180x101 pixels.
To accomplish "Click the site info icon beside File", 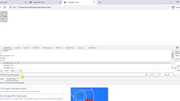I will click(x=10, y=7).
